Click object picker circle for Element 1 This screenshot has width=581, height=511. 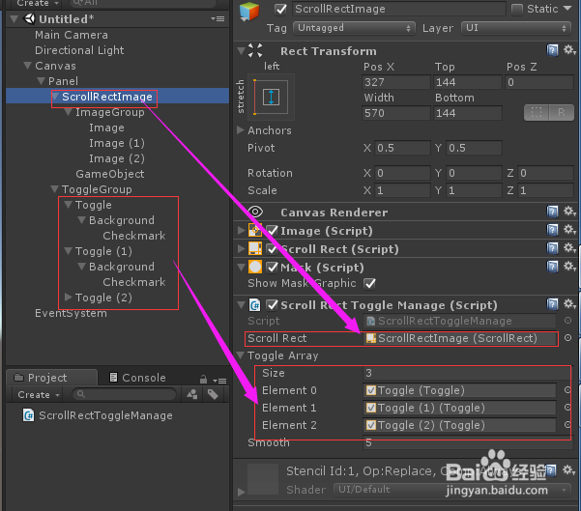[x=567, y=408]
